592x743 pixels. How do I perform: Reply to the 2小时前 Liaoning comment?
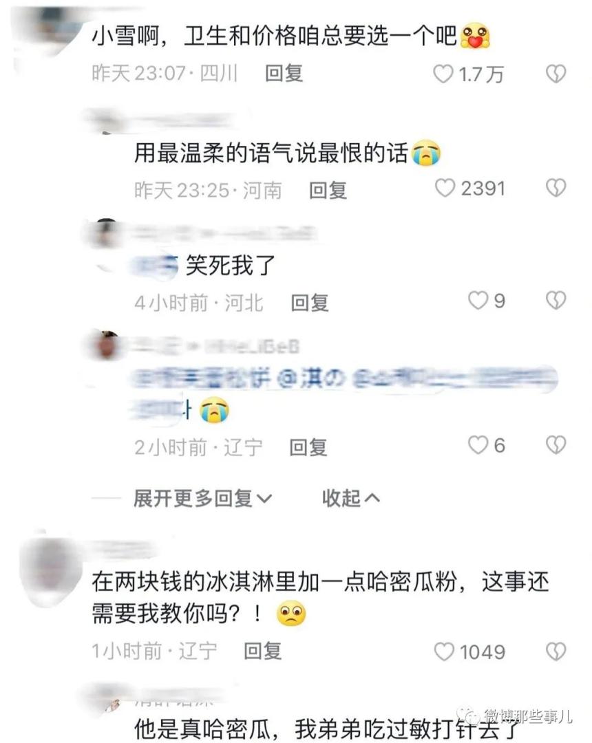308,447
